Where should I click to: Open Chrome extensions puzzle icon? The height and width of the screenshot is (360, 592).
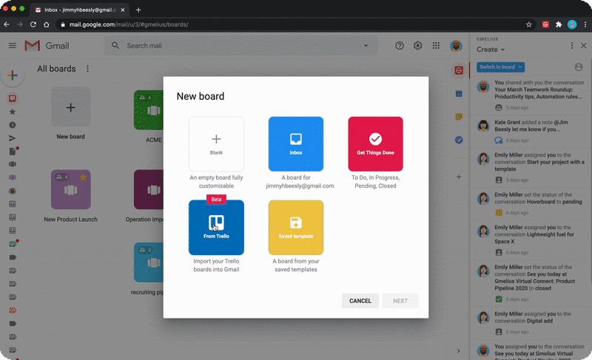[x=559, y=24]
